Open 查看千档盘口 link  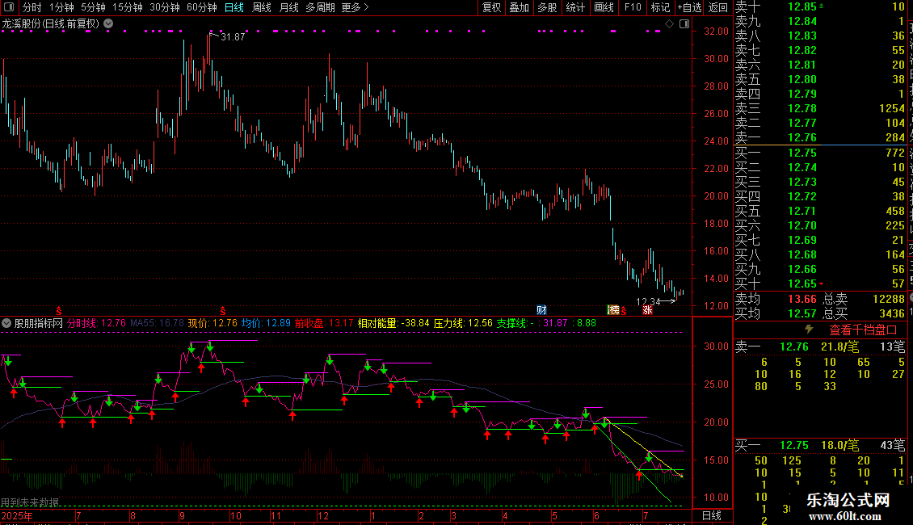tap(863, 330)
